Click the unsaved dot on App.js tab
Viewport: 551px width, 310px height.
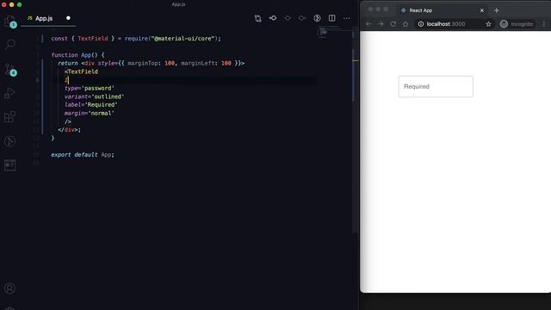68,18
